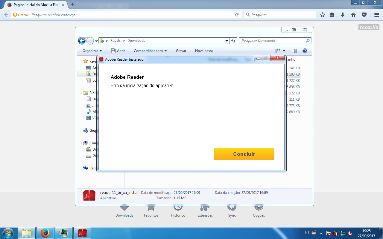Viewport: 383px width, 239px height.
Task: Click the Firefox address bar
Action: point(131,15)
